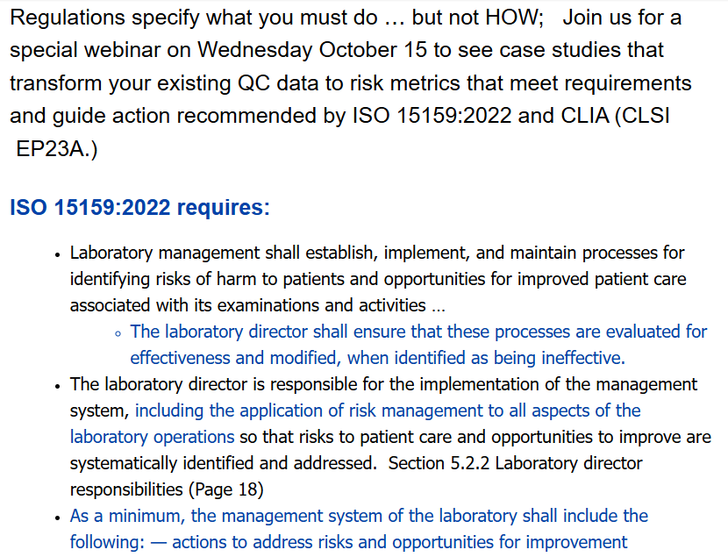Click the hollow circle sub-bullet marker

click(118, 333)
